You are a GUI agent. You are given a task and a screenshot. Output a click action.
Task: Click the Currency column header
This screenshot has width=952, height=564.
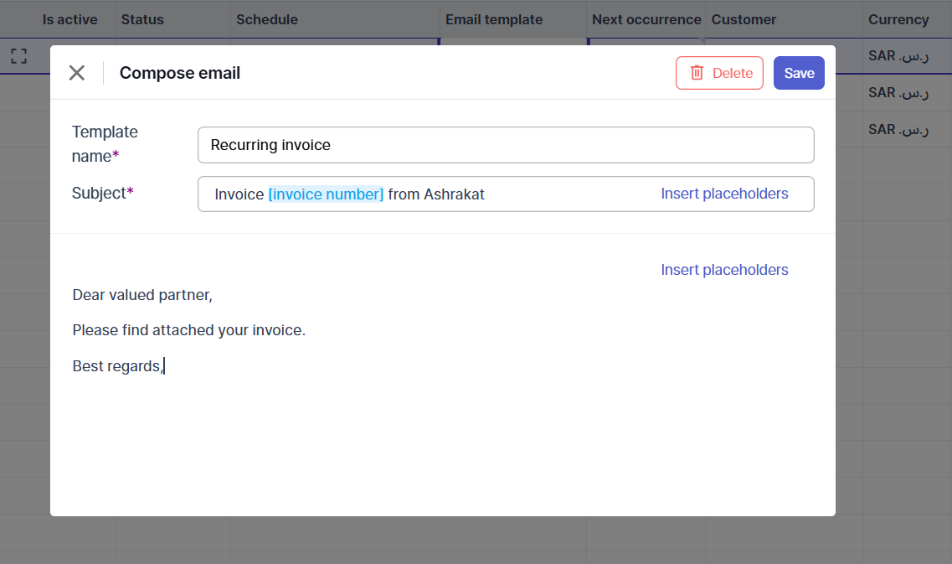[898, 19]
